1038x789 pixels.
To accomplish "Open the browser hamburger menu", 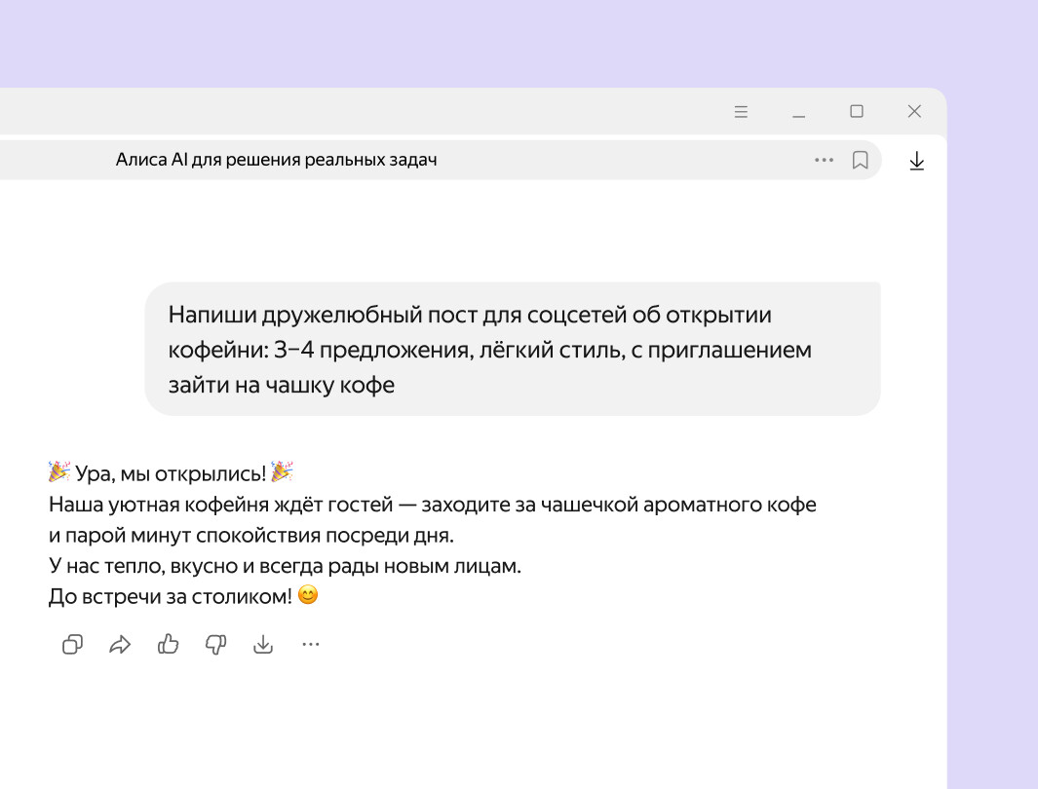I will coord(742,112).
